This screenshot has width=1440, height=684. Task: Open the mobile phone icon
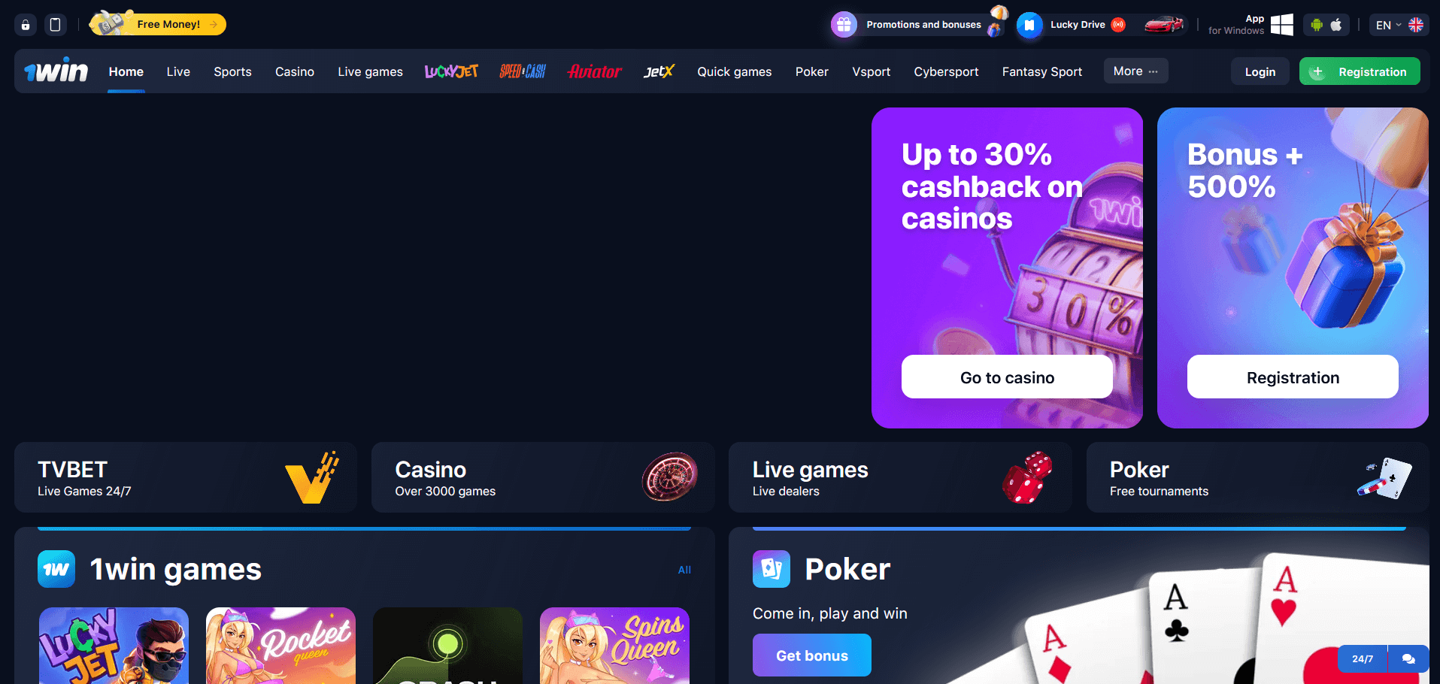pyautogui.click(x=55, y=25)
